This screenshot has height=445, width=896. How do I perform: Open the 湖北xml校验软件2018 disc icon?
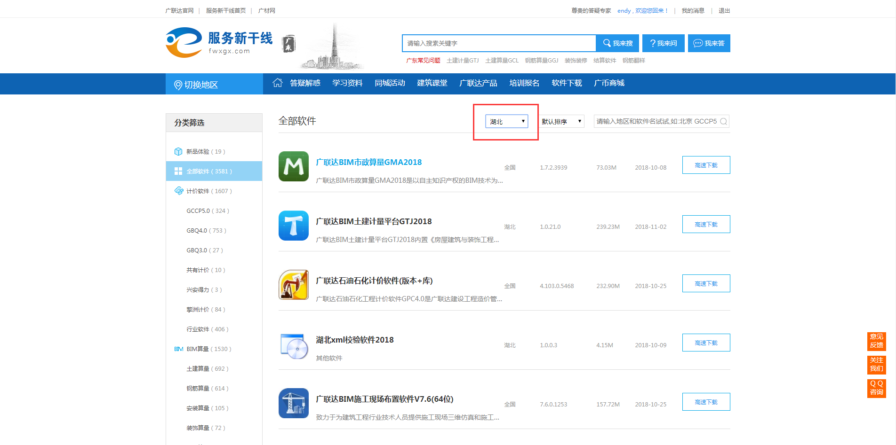294,346
